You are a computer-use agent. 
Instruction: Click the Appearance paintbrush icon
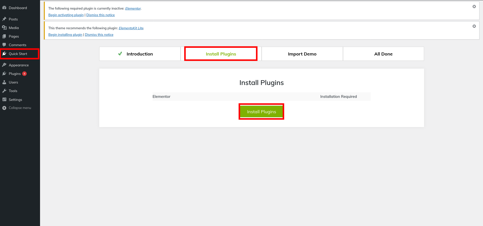[x=4, y=65]
